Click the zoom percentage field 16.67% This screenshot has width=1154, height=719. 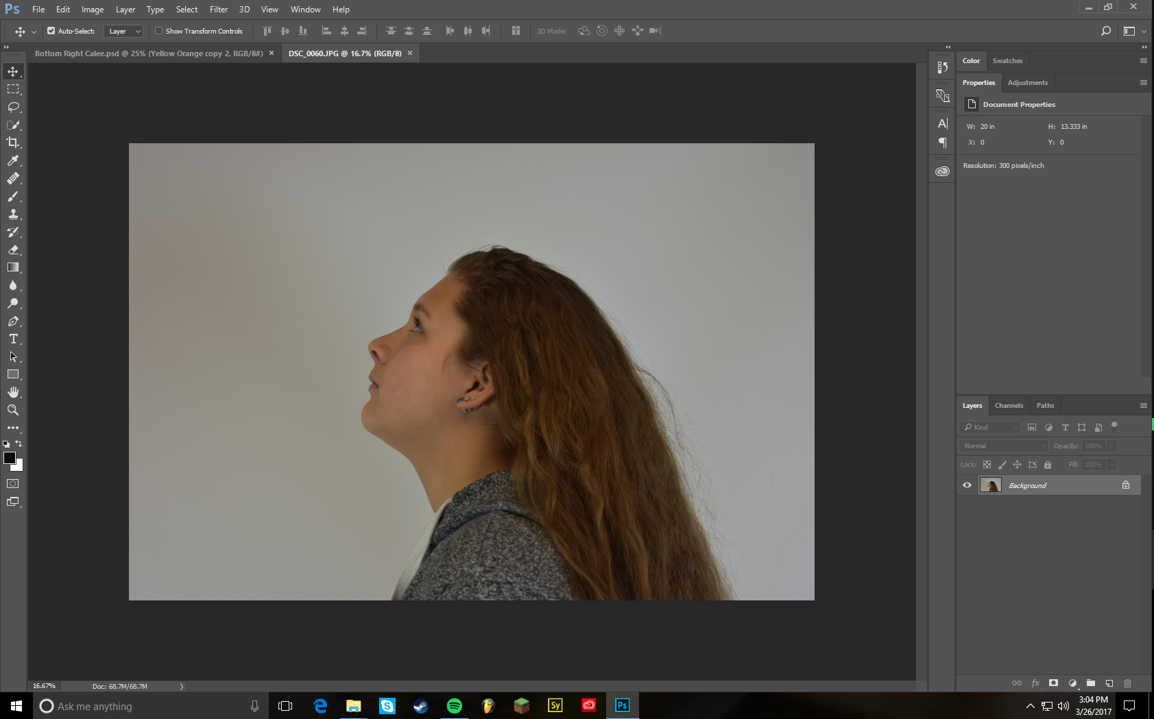click(x=45, y=686)
